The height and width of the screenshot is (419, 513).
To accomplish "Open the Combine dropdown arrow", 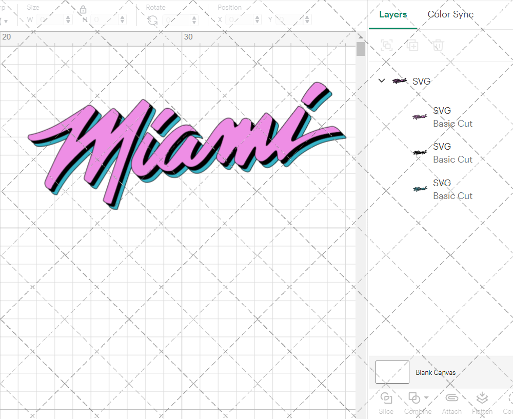I will 426,397.
